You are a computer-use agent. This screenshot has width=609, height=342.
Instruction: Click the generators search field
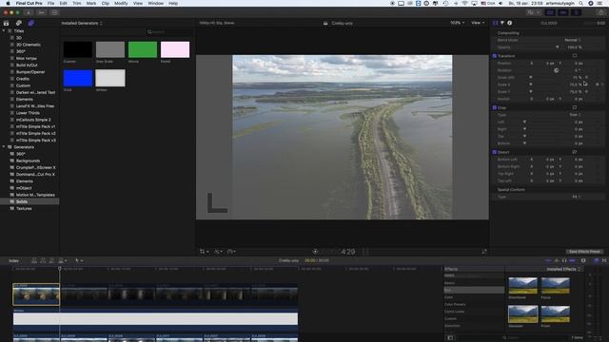pyautogui.click(x=169, y=31)
